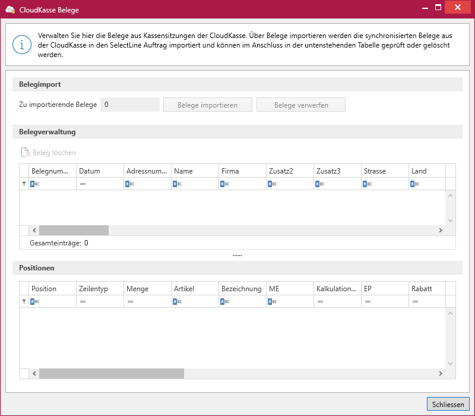Click right arrow of Belegverwaltung horizontal scrollbar

click(441, 230)
